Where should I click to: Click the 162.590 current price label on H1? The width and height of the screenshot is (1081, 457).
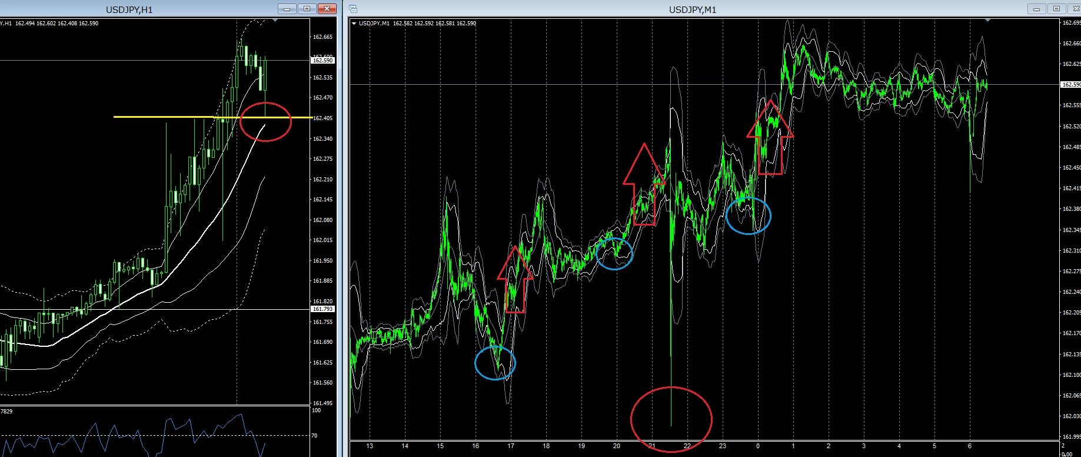coord(322,60)
